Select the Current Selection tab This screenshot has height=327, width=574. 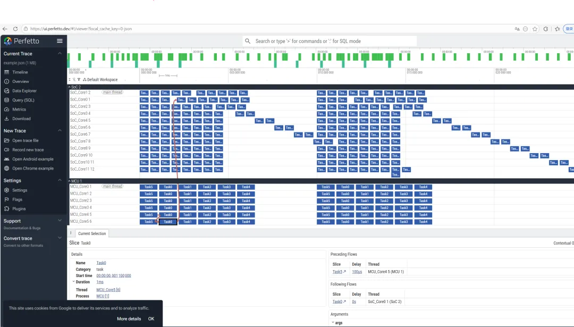pyautogui.click(x=92, y=233)
